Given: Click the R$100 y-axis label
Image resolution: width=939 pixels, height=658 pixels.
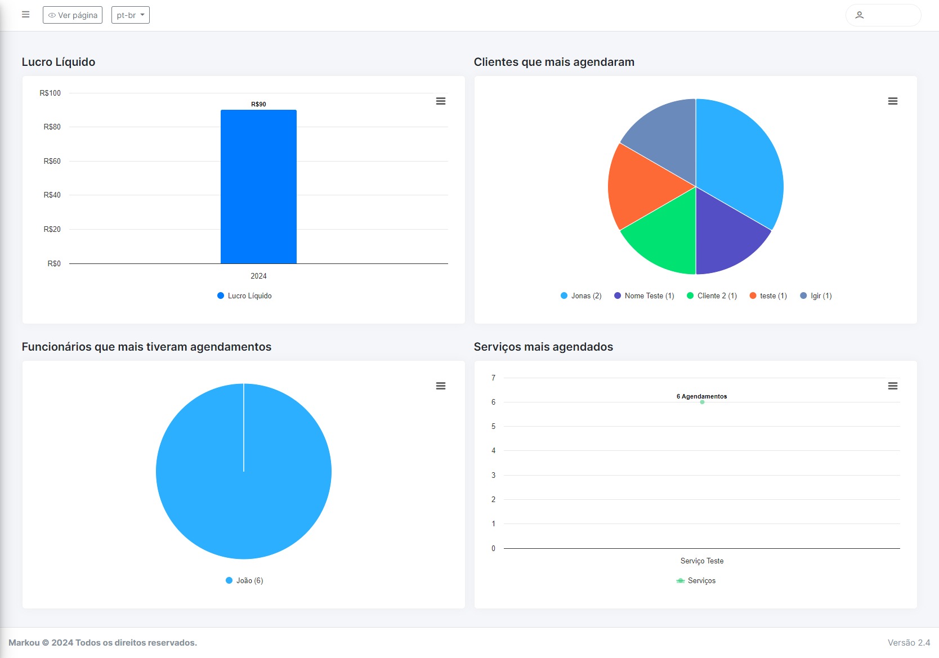Looking at the screenshot, I should click(50, 93).
